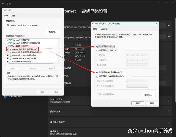Open 数据使用量 row
Viewport: 176px width, 137px height.
click(110, 111)
